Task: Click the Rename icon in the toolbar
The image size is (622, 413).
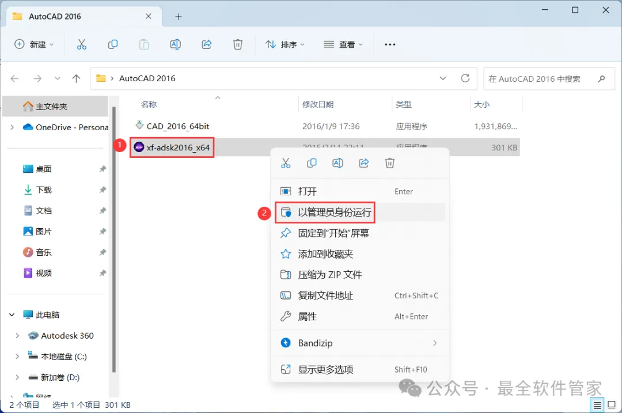Action: pos(175,44)
